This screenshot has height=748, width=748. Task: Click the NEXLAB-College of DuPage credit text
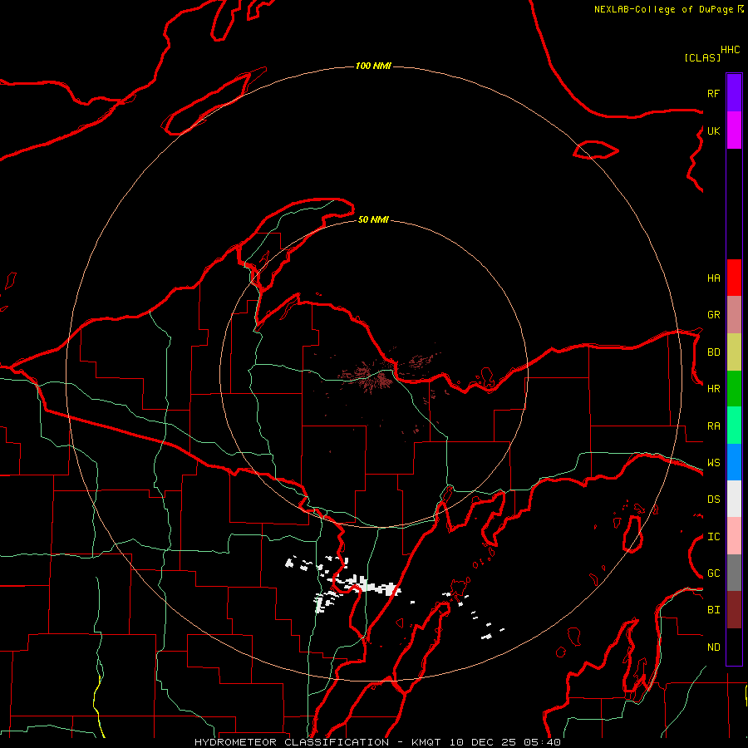pyautogui.click(x=663, y=9)
